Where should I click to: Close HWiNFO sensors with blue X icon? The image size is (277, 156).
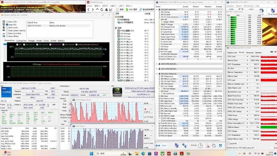220,145
